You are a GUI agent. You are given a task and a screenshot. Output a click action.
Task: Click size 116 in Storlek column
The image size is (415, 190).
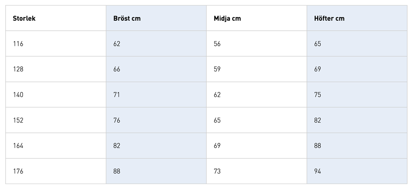click(18, 44)
